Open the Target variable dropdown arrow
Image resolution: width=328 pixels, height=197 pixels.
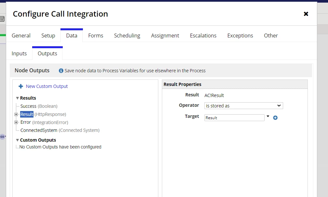click(x=268, y=116)
